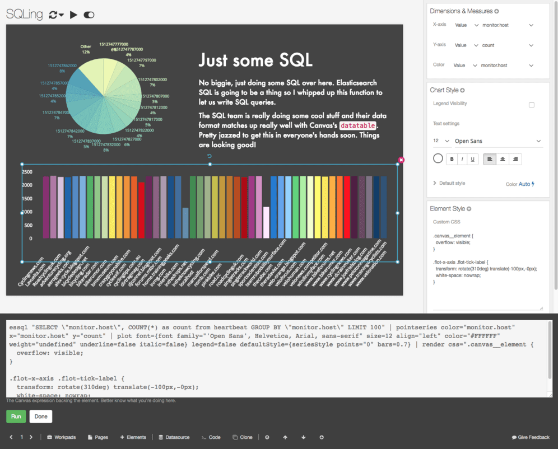Click plus icon next to Element Style
The height and width of the screenshot is (449, 558).
coord(469,209)
